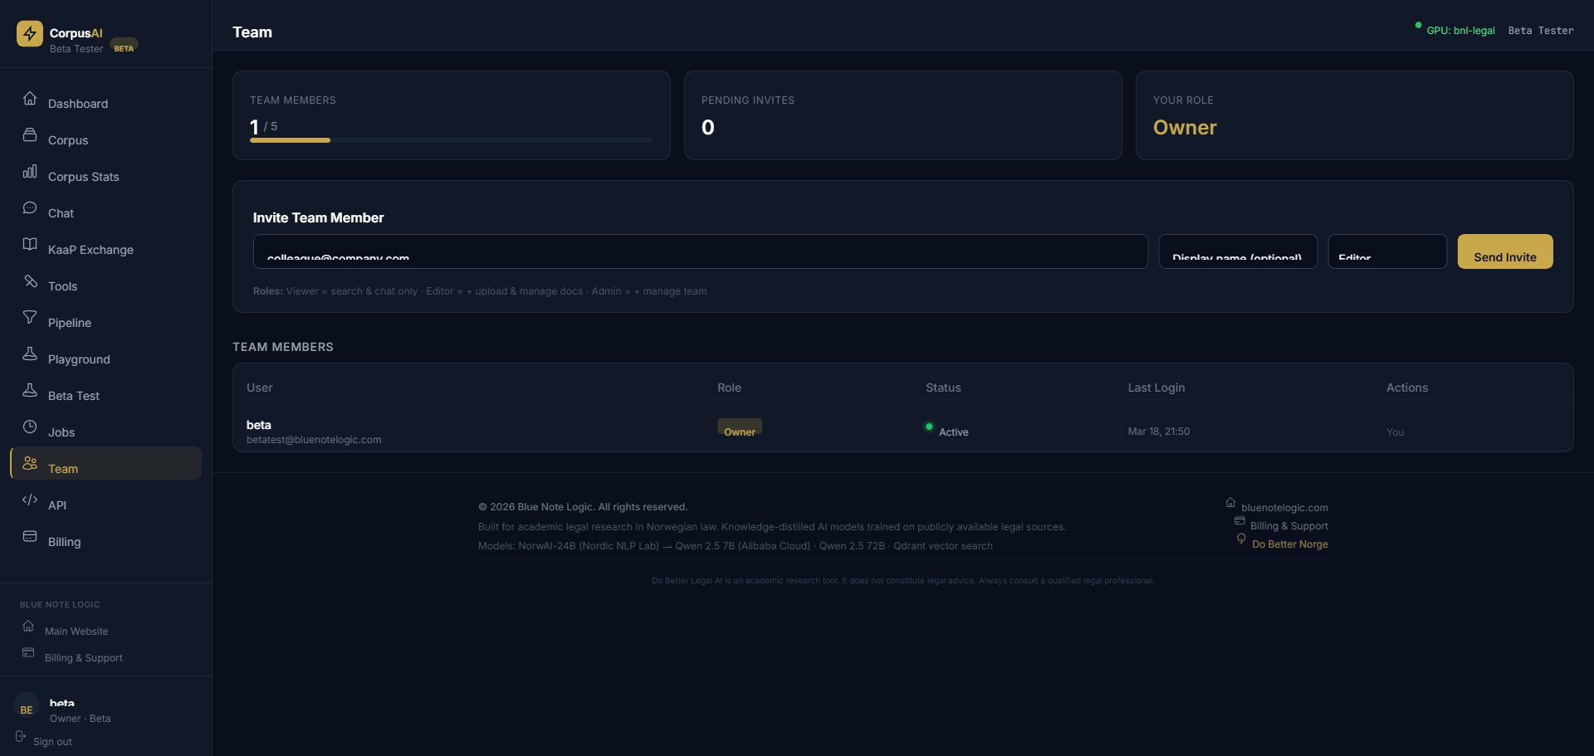Click the CorpusAI lightning bolt logo
The image size is (1594, 756).
click(x=30, y=34)
